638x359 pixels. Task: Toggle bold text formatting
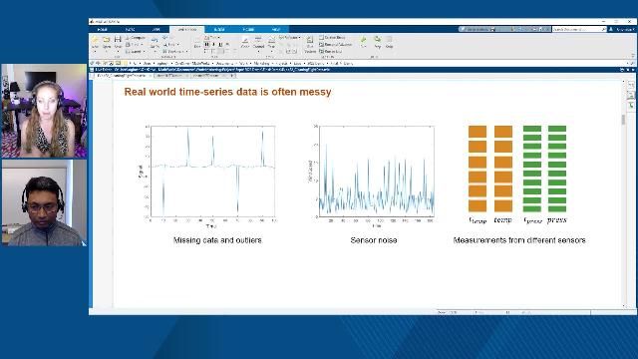coord(207,44)
